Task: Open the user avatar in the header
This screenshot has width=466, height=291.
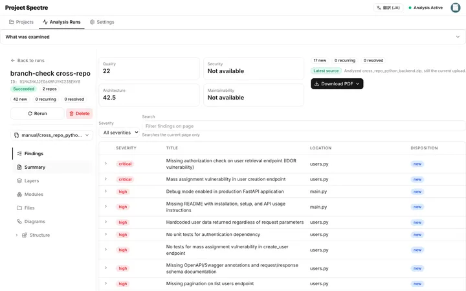Action: [x=455, y=8]
